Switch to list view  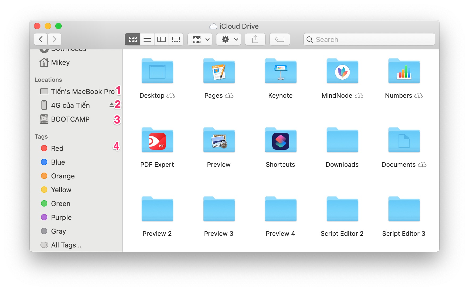point(147,39)
